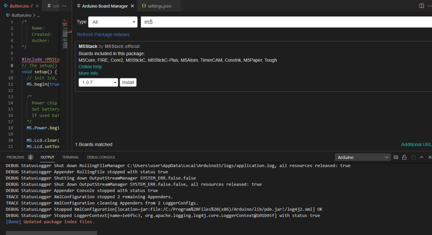Click Refresh Package Indexes link
This screenshot has width=432, height=235.
point(103,34)
